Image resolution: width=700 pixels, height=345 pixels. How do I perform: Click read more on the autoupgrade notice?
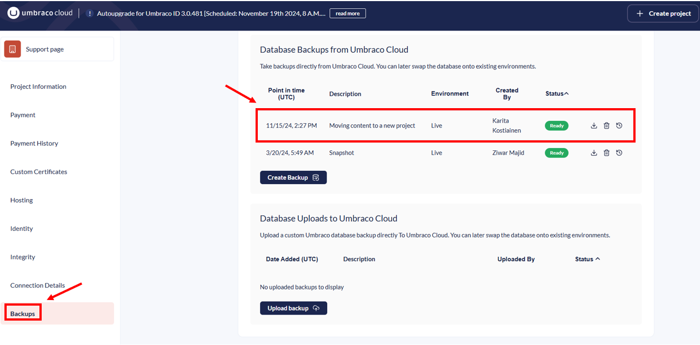pos(347,13)
